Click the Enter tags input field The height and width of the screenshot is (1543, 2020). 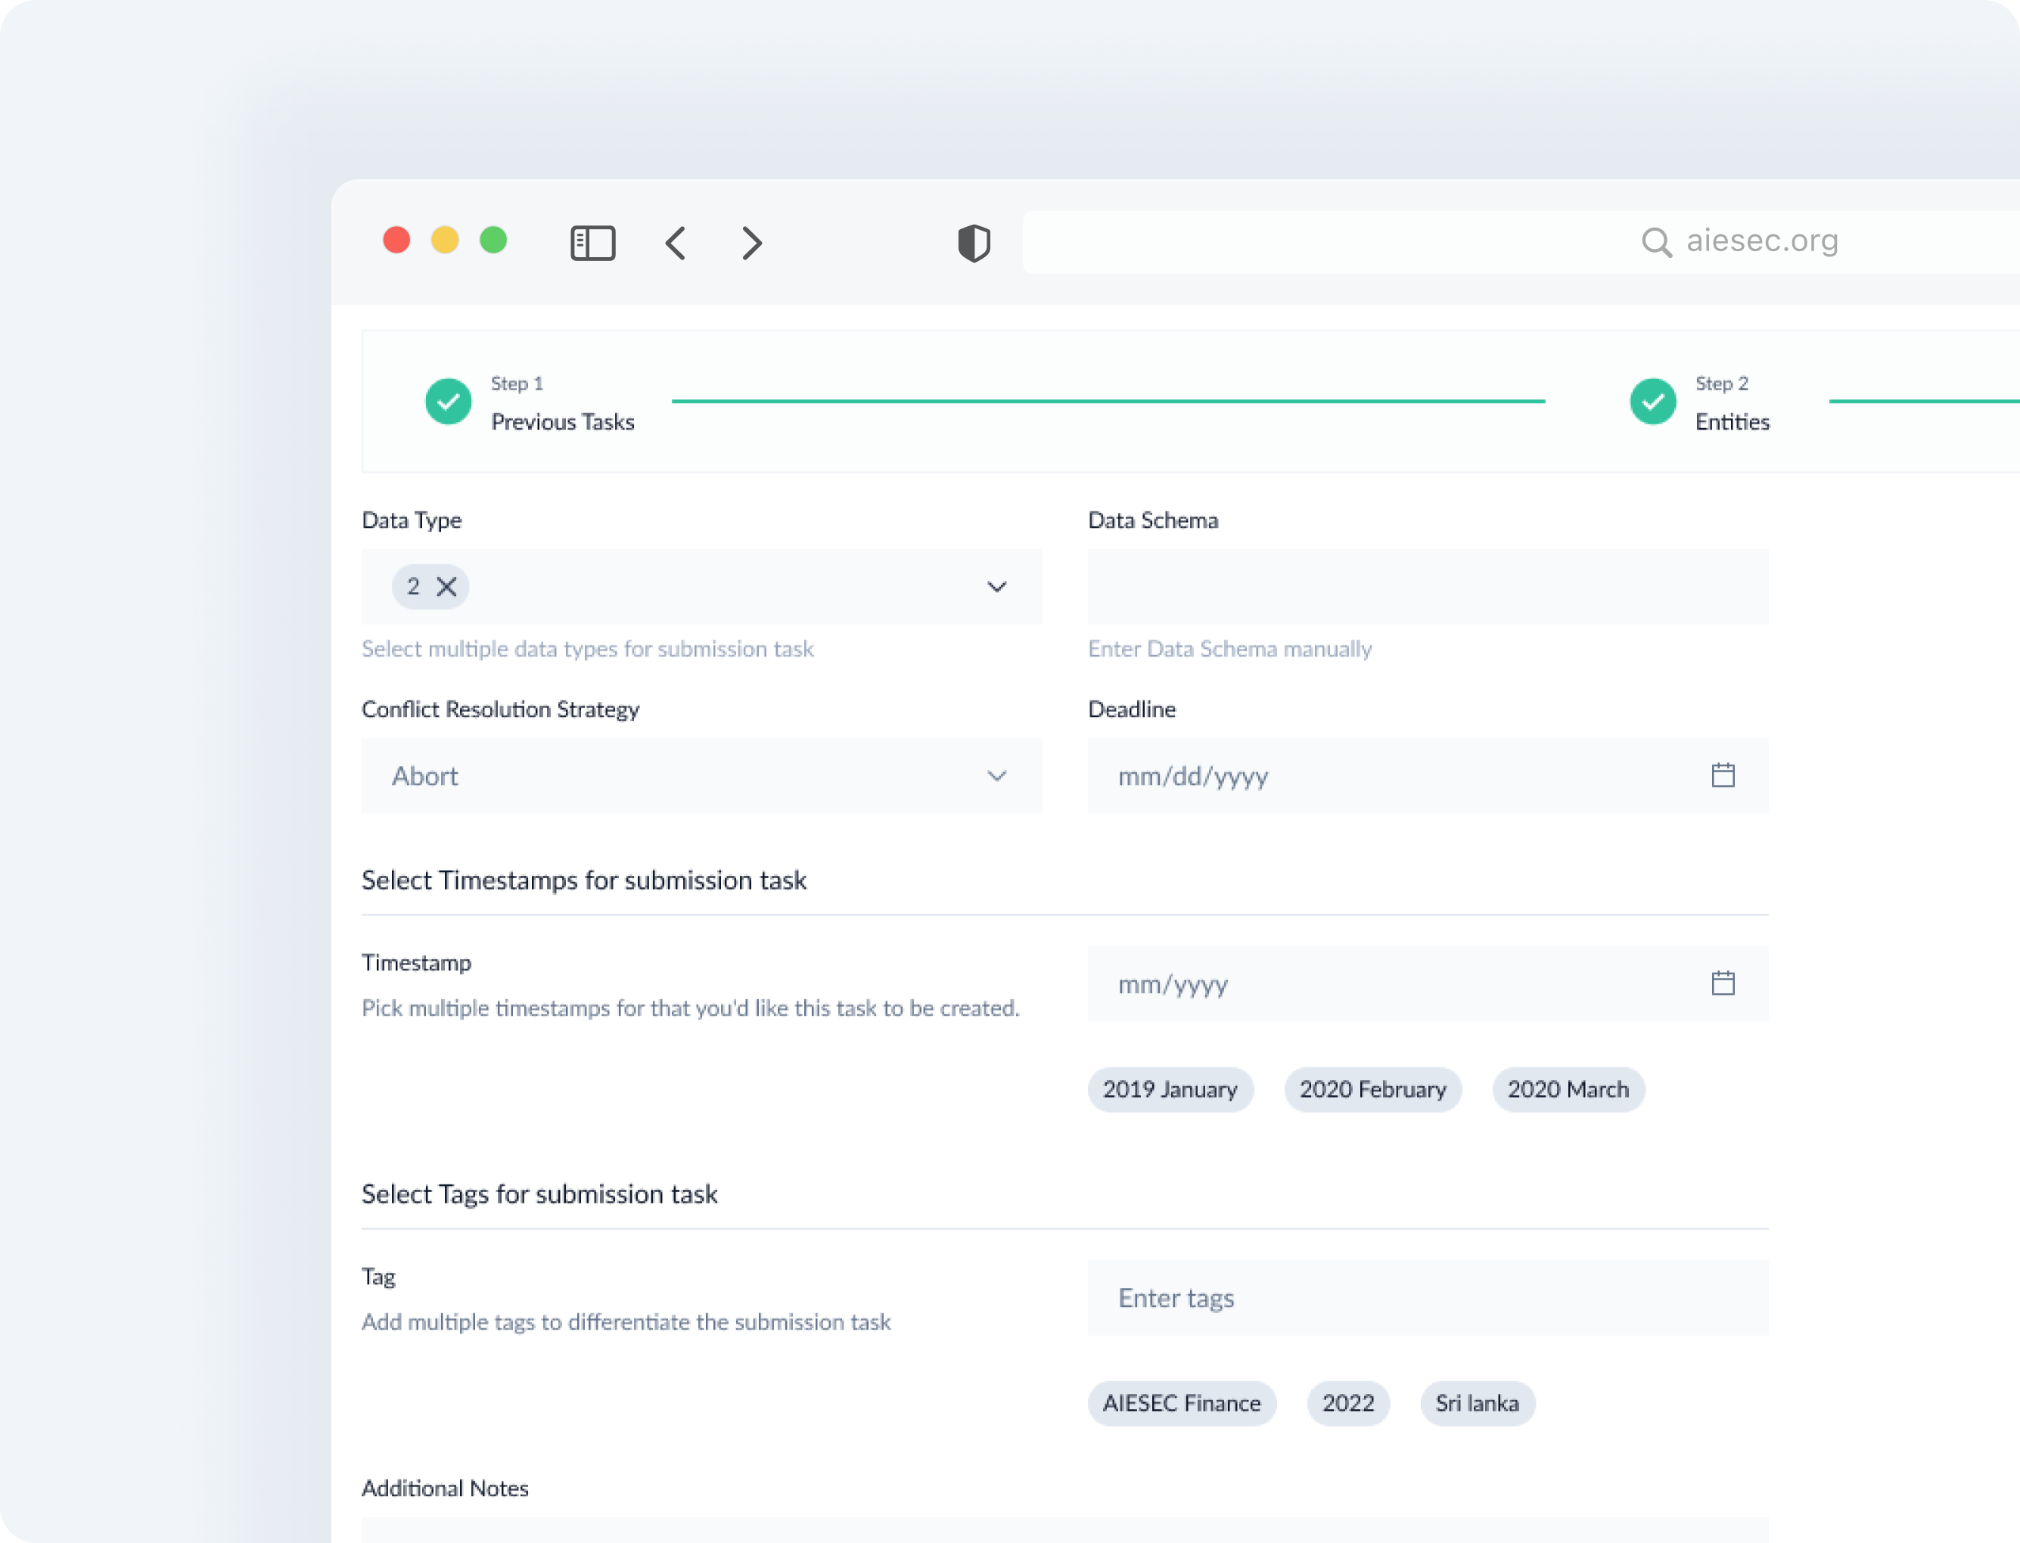pyautogui.click(x=1428, y=1299)
